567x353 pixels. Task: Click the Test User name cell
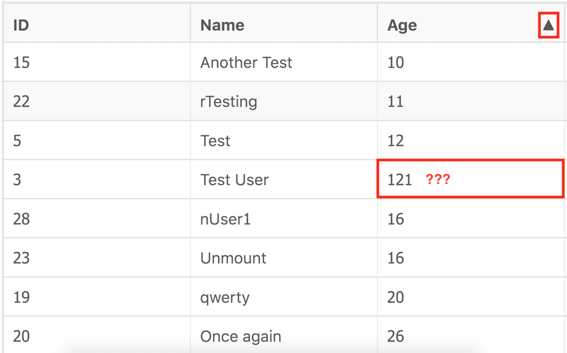point(284,179)
